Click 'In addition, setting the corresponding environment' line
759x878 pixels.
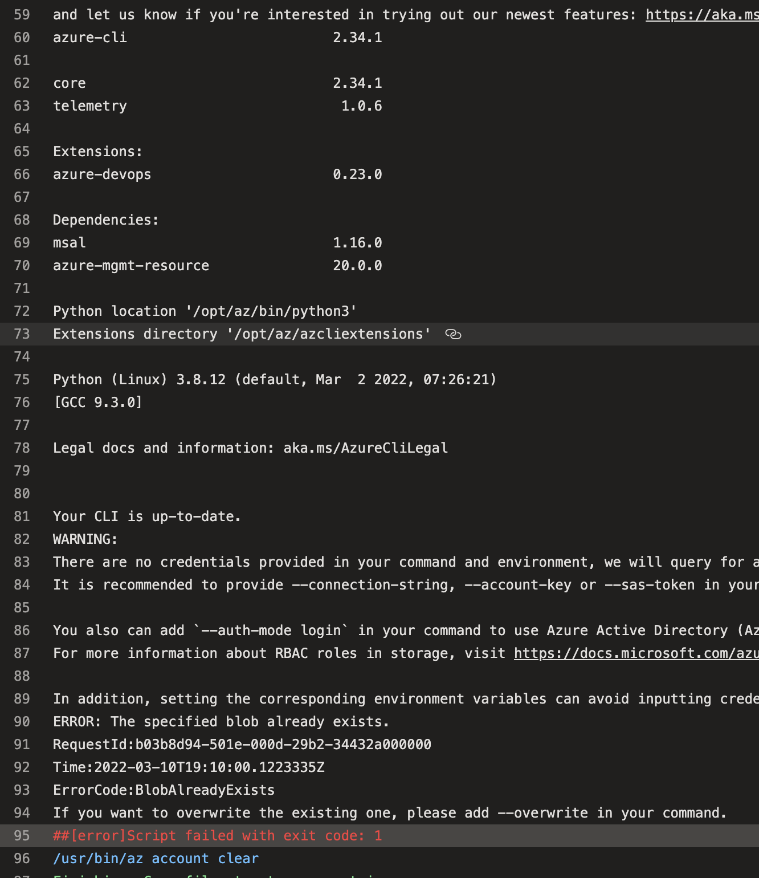coord(406,699)
